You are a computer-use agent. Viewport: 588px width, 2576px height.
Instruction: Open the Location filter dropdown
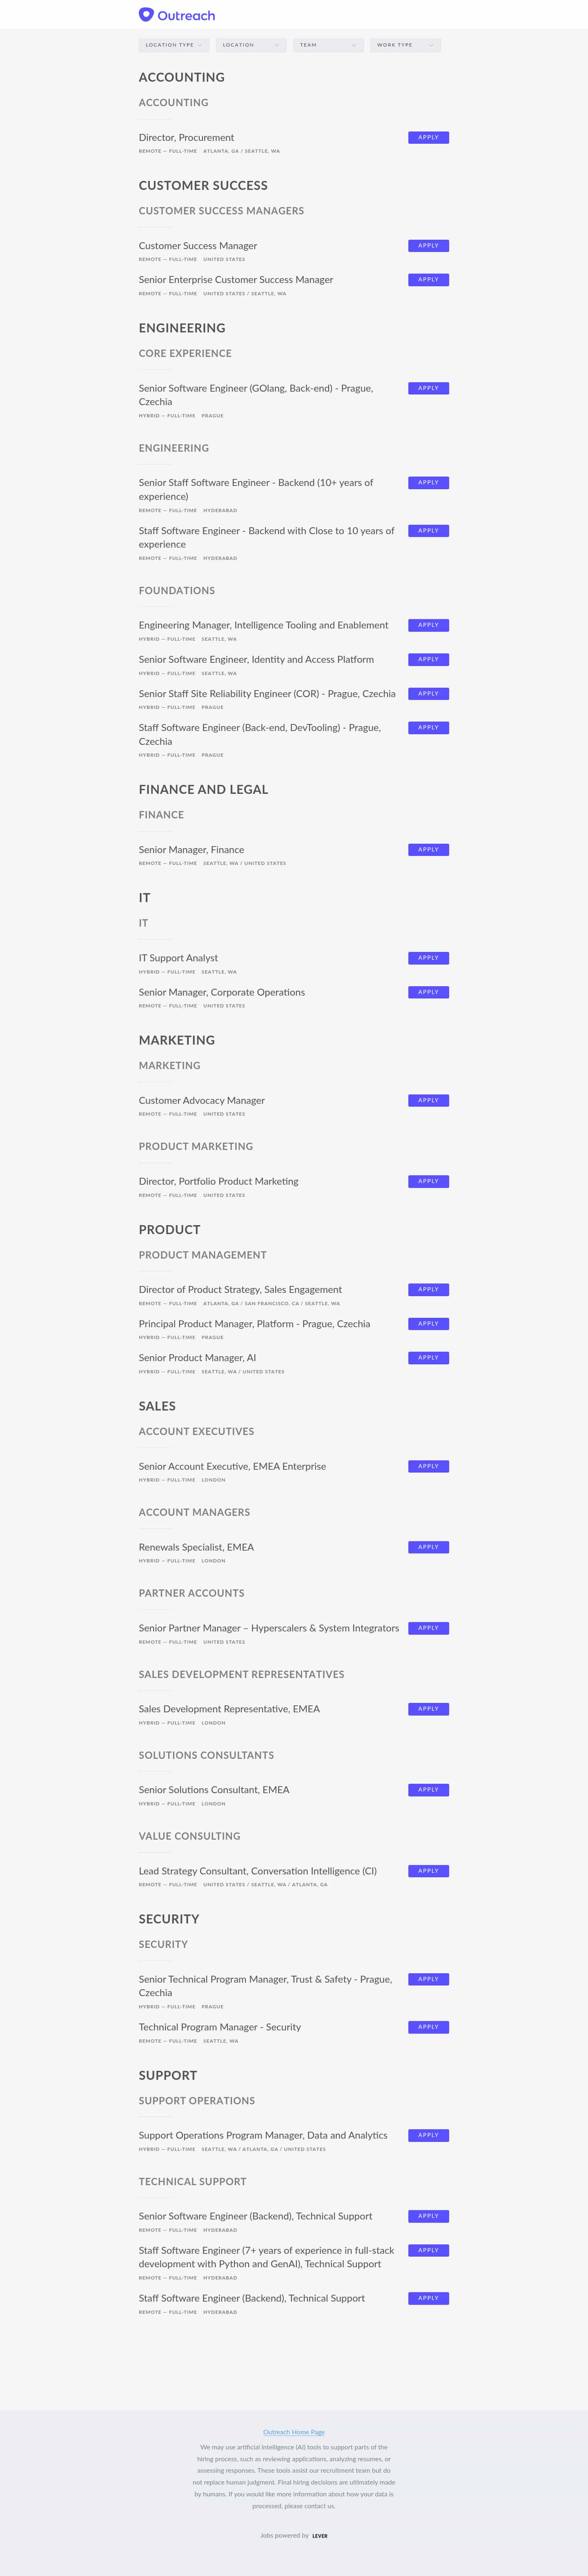pyautogui.click(x=250, y=44)
